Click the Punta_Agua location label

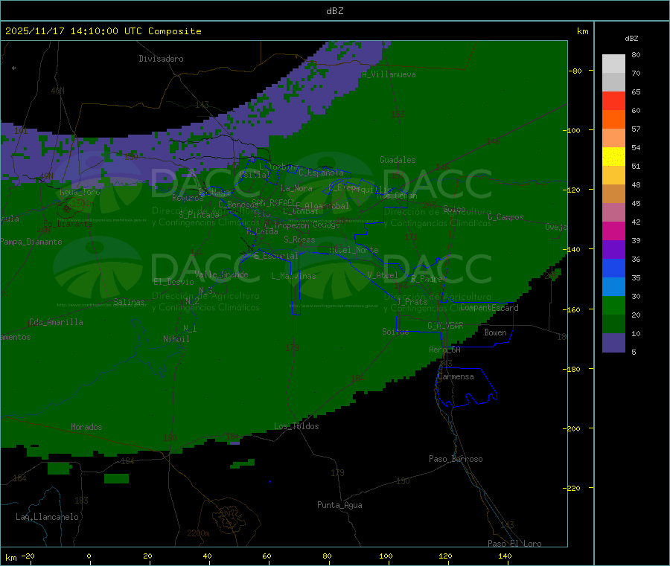339,505
